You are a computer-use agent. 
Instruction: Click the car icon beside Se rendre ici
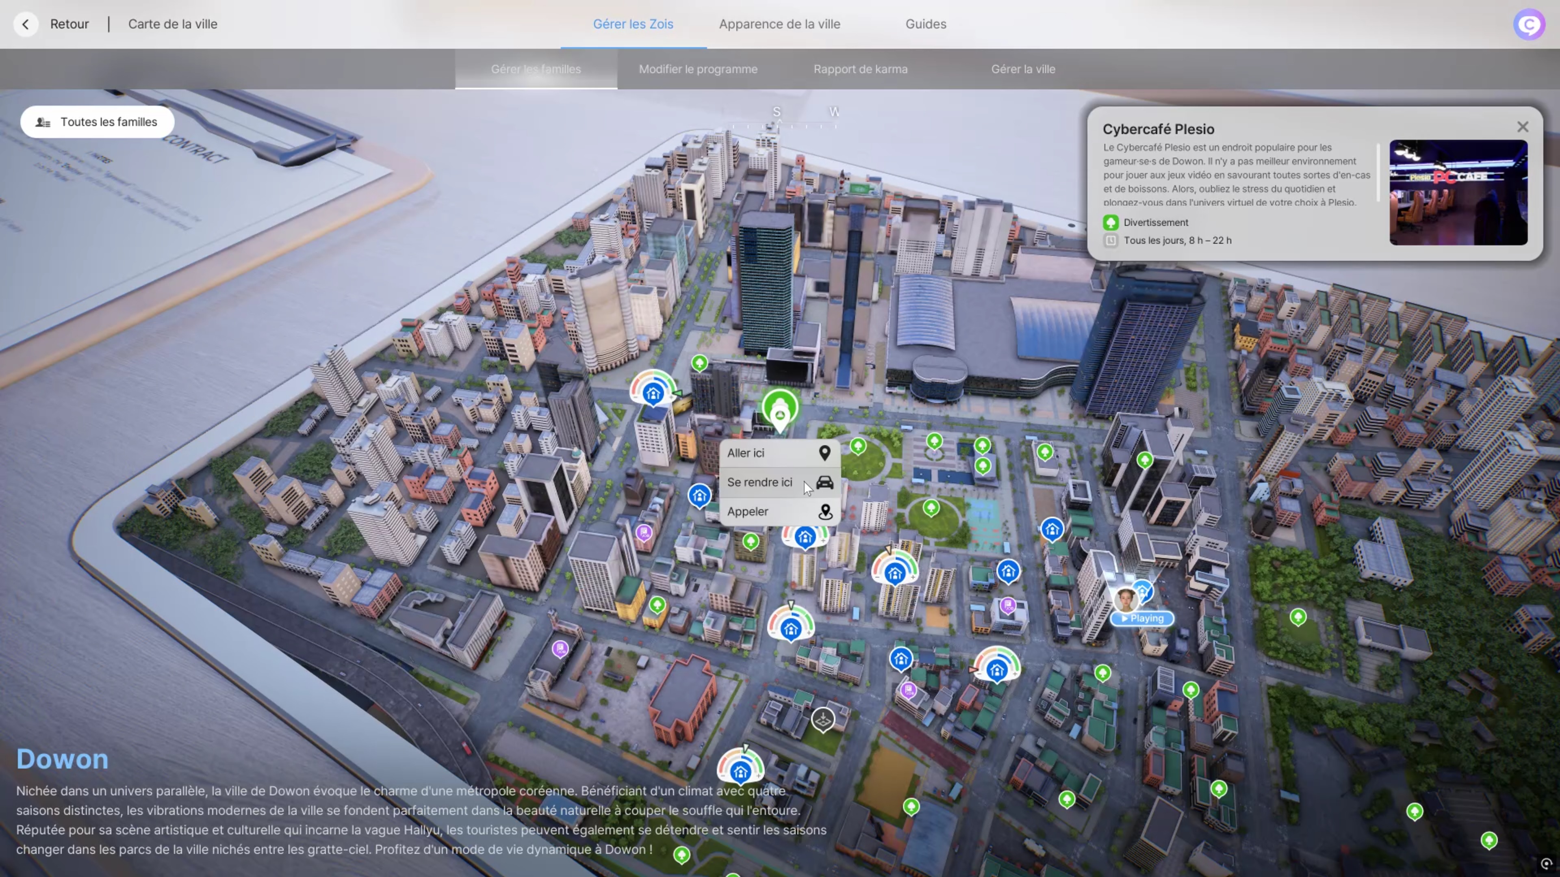(825, 483)
